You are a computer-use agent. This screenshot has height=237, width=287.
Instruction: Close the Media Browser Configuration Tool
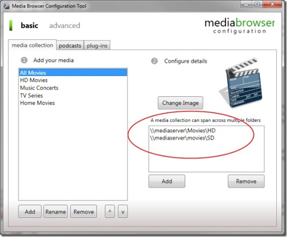click(x=272, y=4)
